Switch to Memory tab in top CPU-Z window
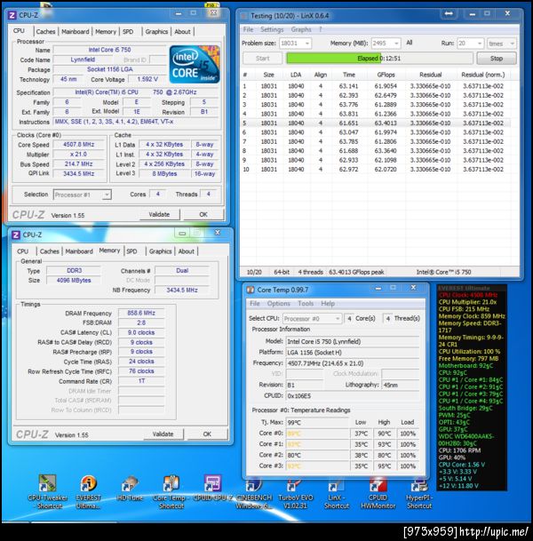 pyautogui.click(x=106, y=32)
